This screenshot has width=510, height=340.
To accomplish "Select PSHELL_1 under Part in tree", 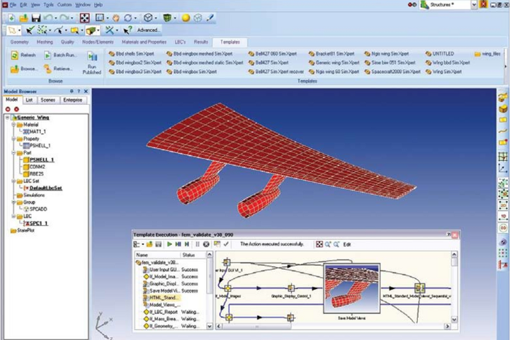I will tap(41, 159).
